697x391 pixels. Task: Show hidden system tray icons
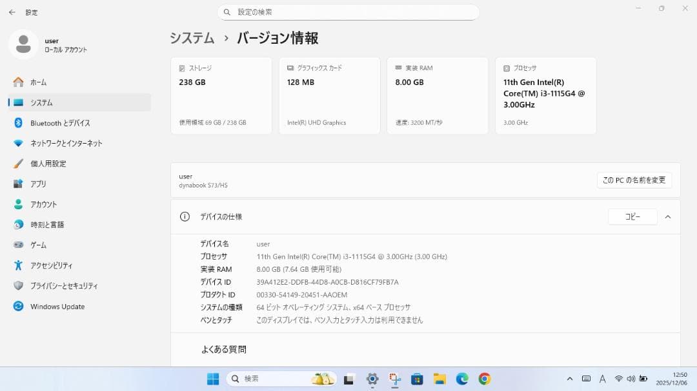tap(571, 379)
